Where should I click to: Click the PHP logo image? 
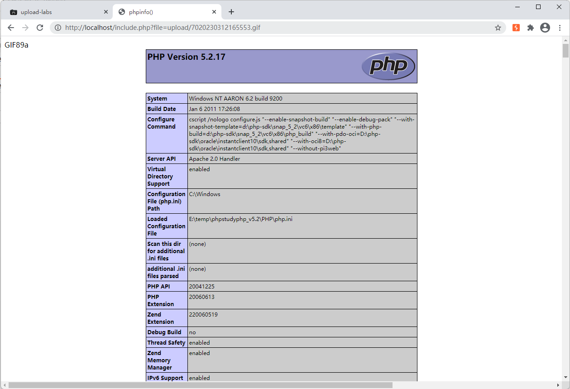(388, 66)
